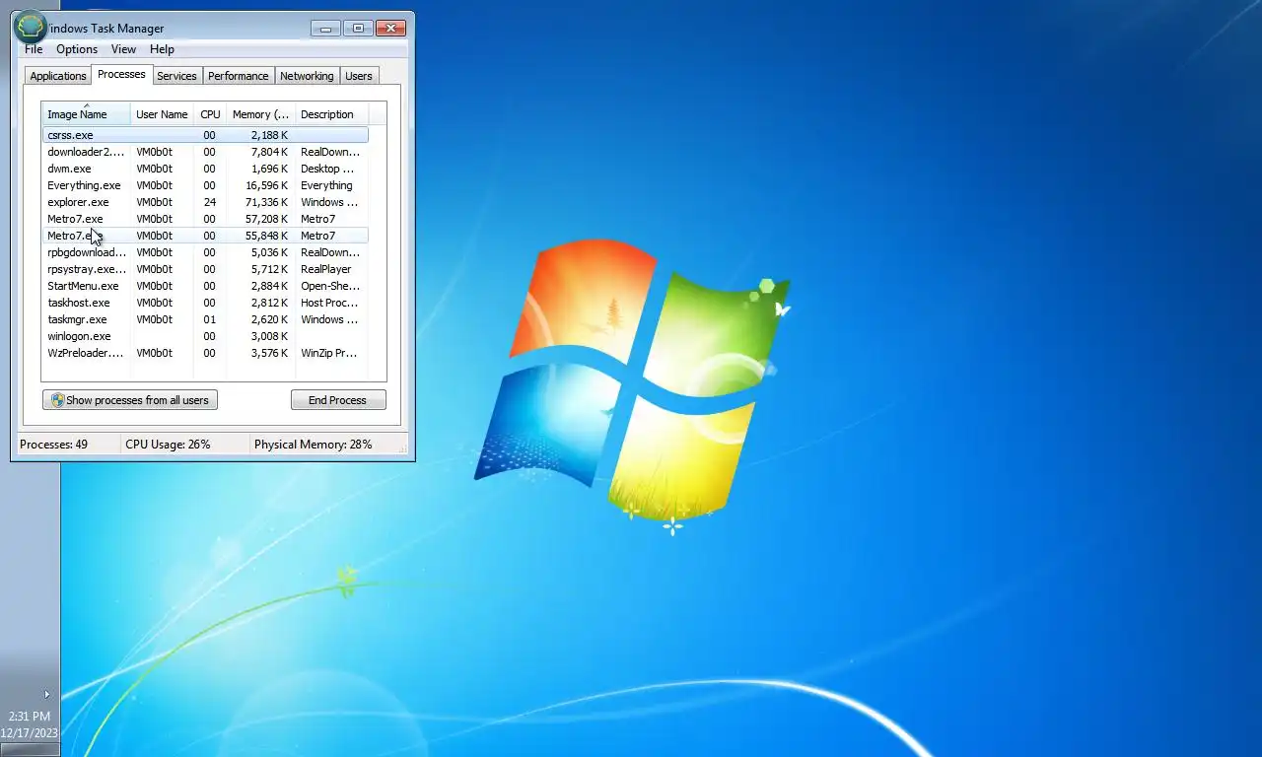The height and width of the screenshot is (757, 1262).
Task: Click the Processes: 49 status entry
Action: tap(54, 445)
